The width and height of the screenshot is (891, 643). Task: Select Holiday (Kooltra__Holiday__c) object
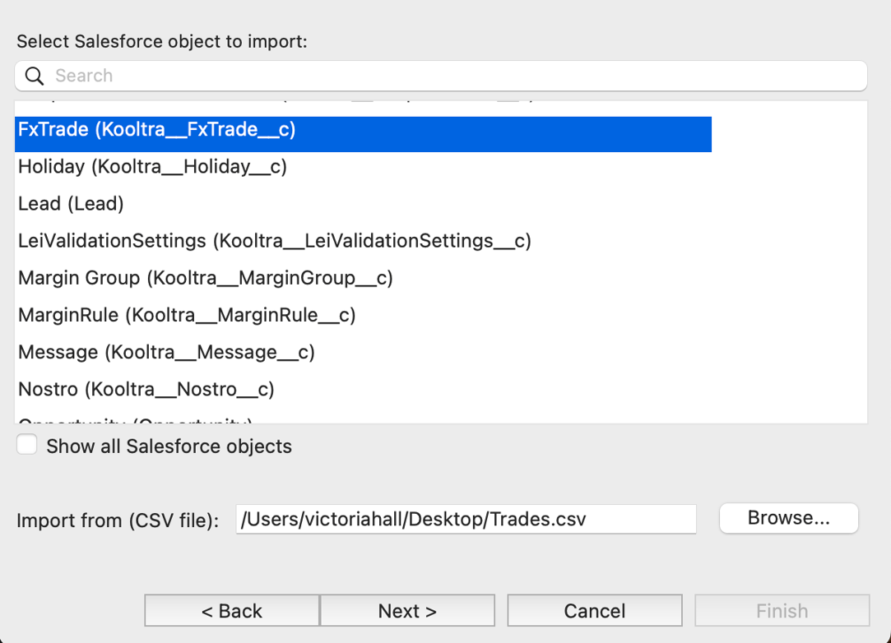[363, 167]
